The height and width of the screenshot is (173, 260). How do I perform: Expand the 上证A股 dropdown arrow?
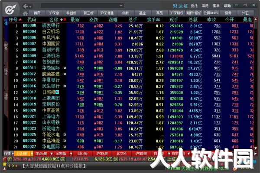pyautogui.click(x=32, y=154)
